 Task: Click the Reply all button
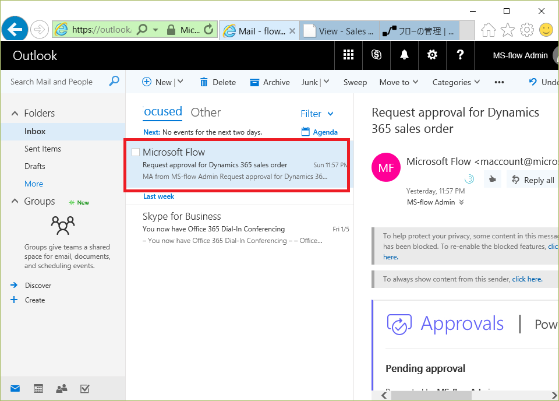click(533, 180)
